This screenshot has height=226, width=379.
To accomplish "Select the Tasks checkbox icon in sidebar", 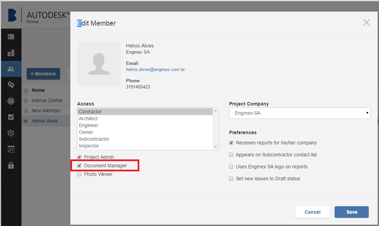I will 11,117.
